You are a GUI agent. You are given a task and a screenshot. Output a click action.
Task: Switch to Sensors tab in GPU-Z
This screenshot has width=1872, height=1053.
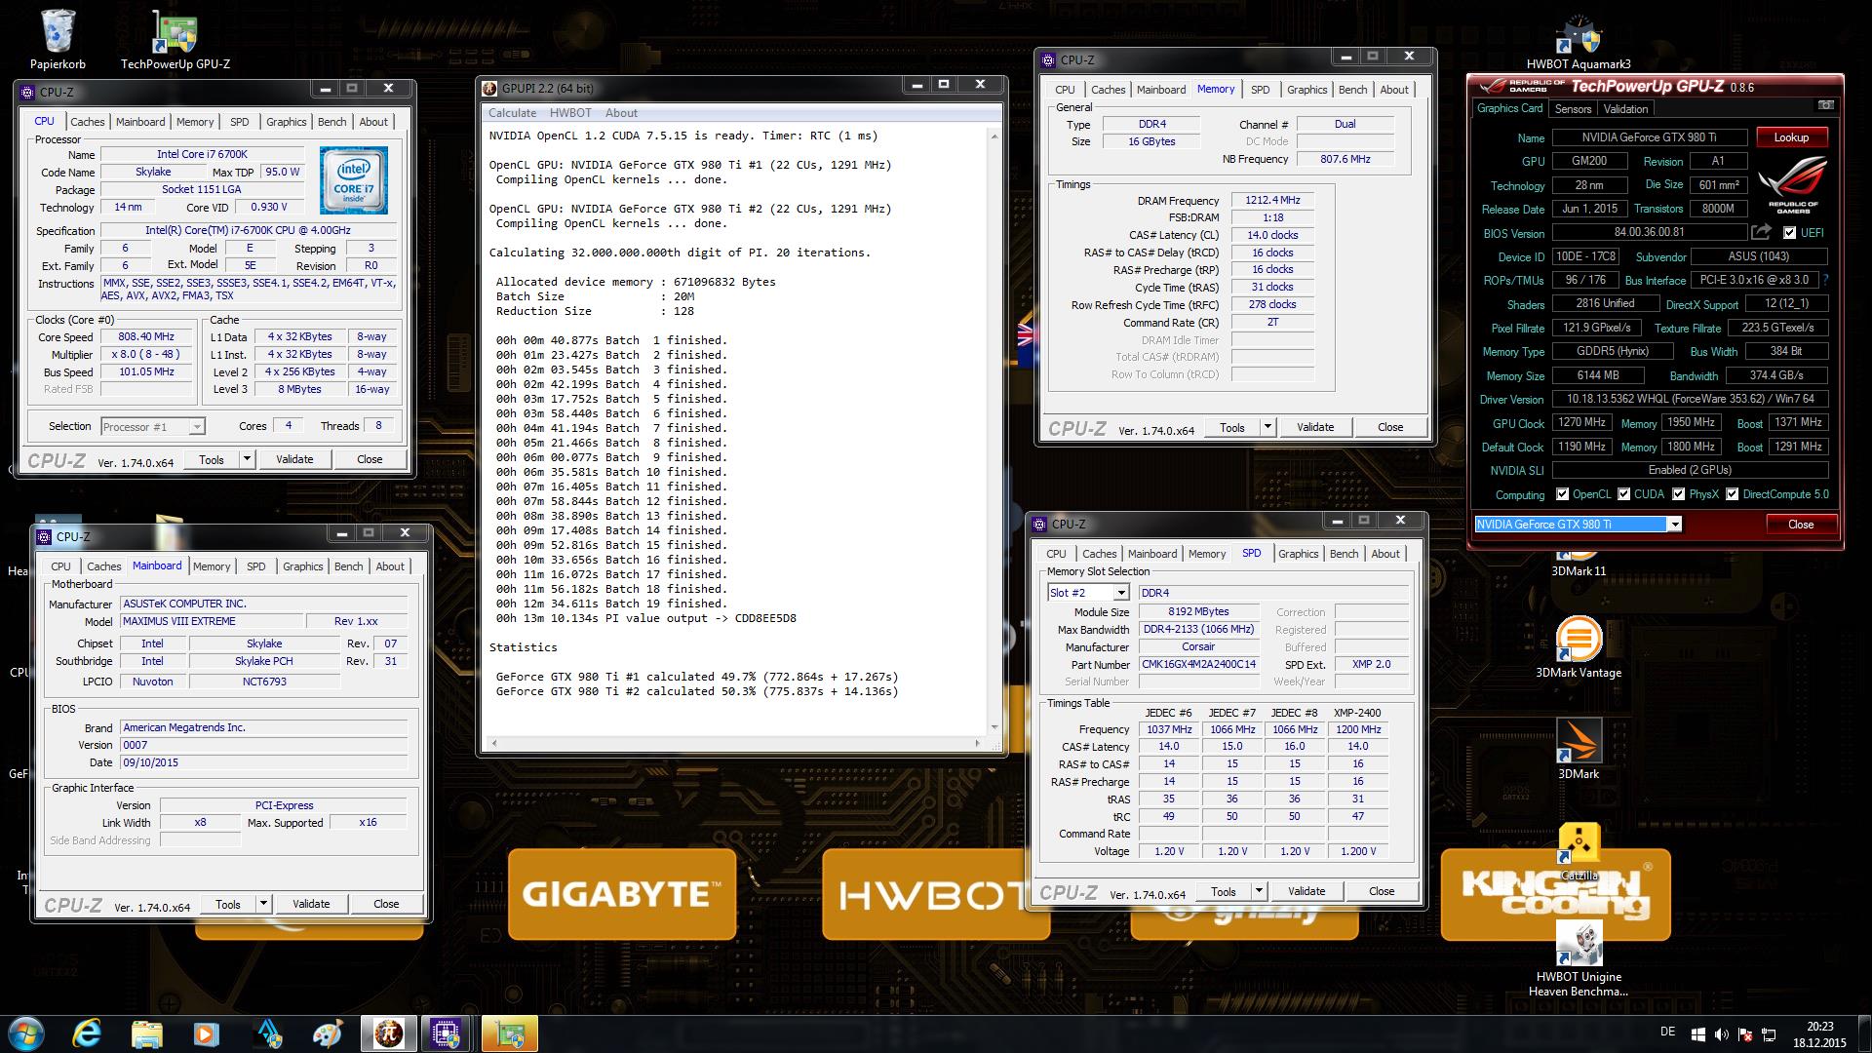click(1573, 109)
